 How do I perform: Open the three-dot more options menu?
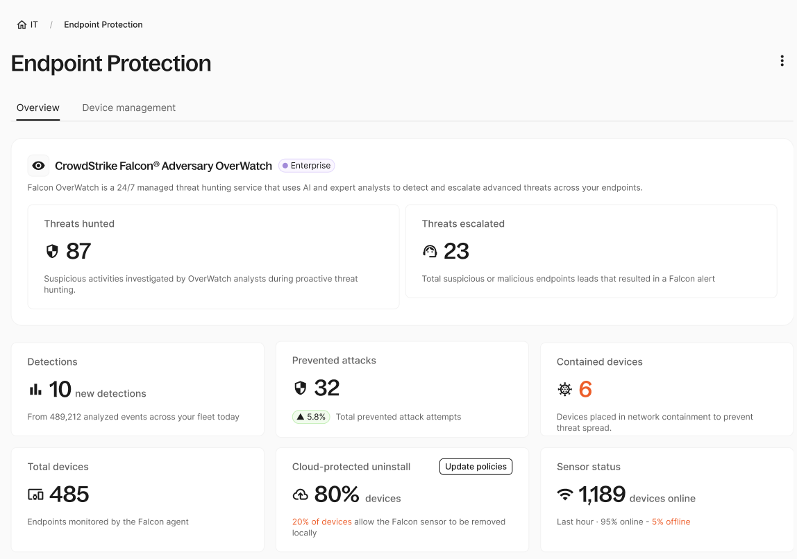click(x=782, y=61)
